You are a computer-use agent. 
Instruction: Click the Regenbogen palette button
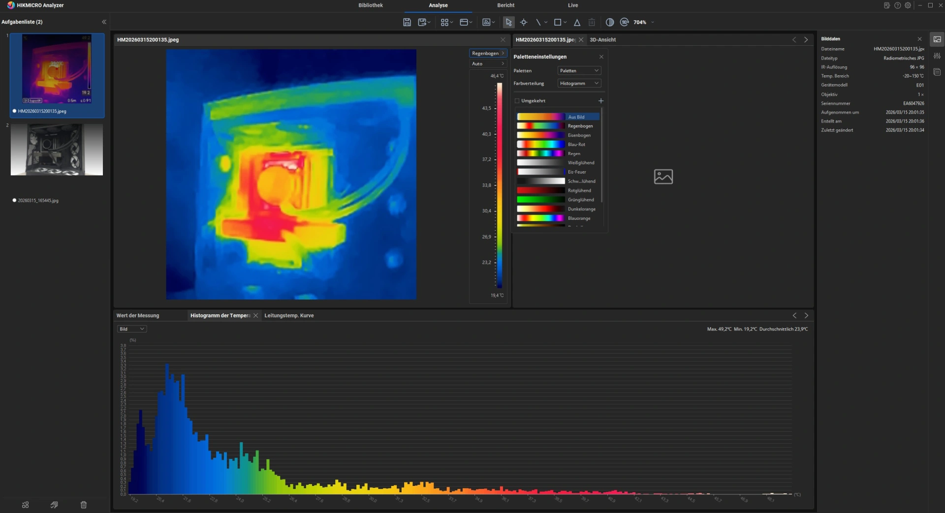point(487,54)
